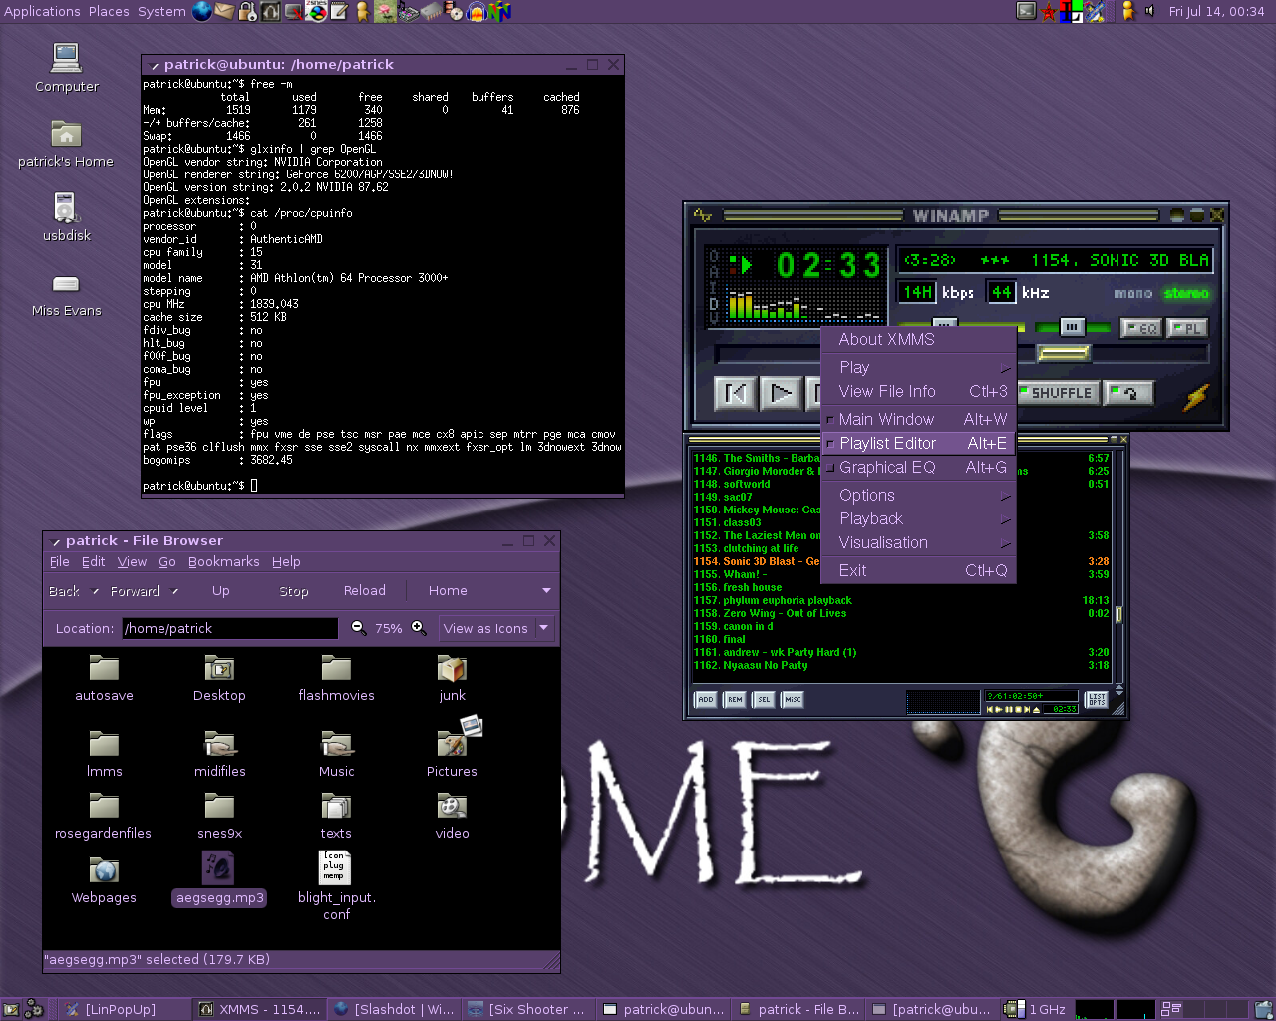
Task: Open the Forward history dropdown arrow
Action: tap(175, 591)
